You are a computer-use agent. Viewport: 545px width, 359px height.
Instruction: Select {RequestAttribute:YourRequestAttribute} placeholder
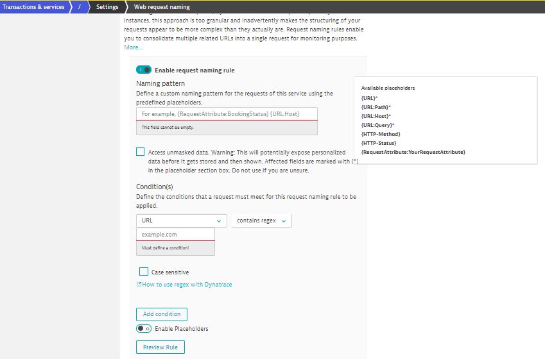click(413, 152)
